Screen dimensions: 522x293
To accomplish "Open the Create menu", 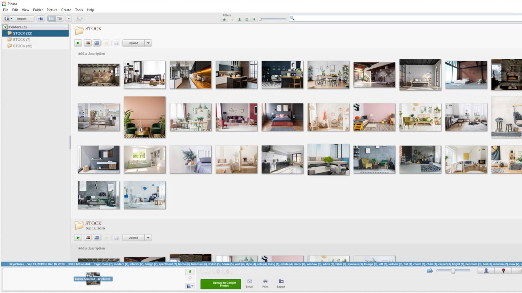I will 66,10.
